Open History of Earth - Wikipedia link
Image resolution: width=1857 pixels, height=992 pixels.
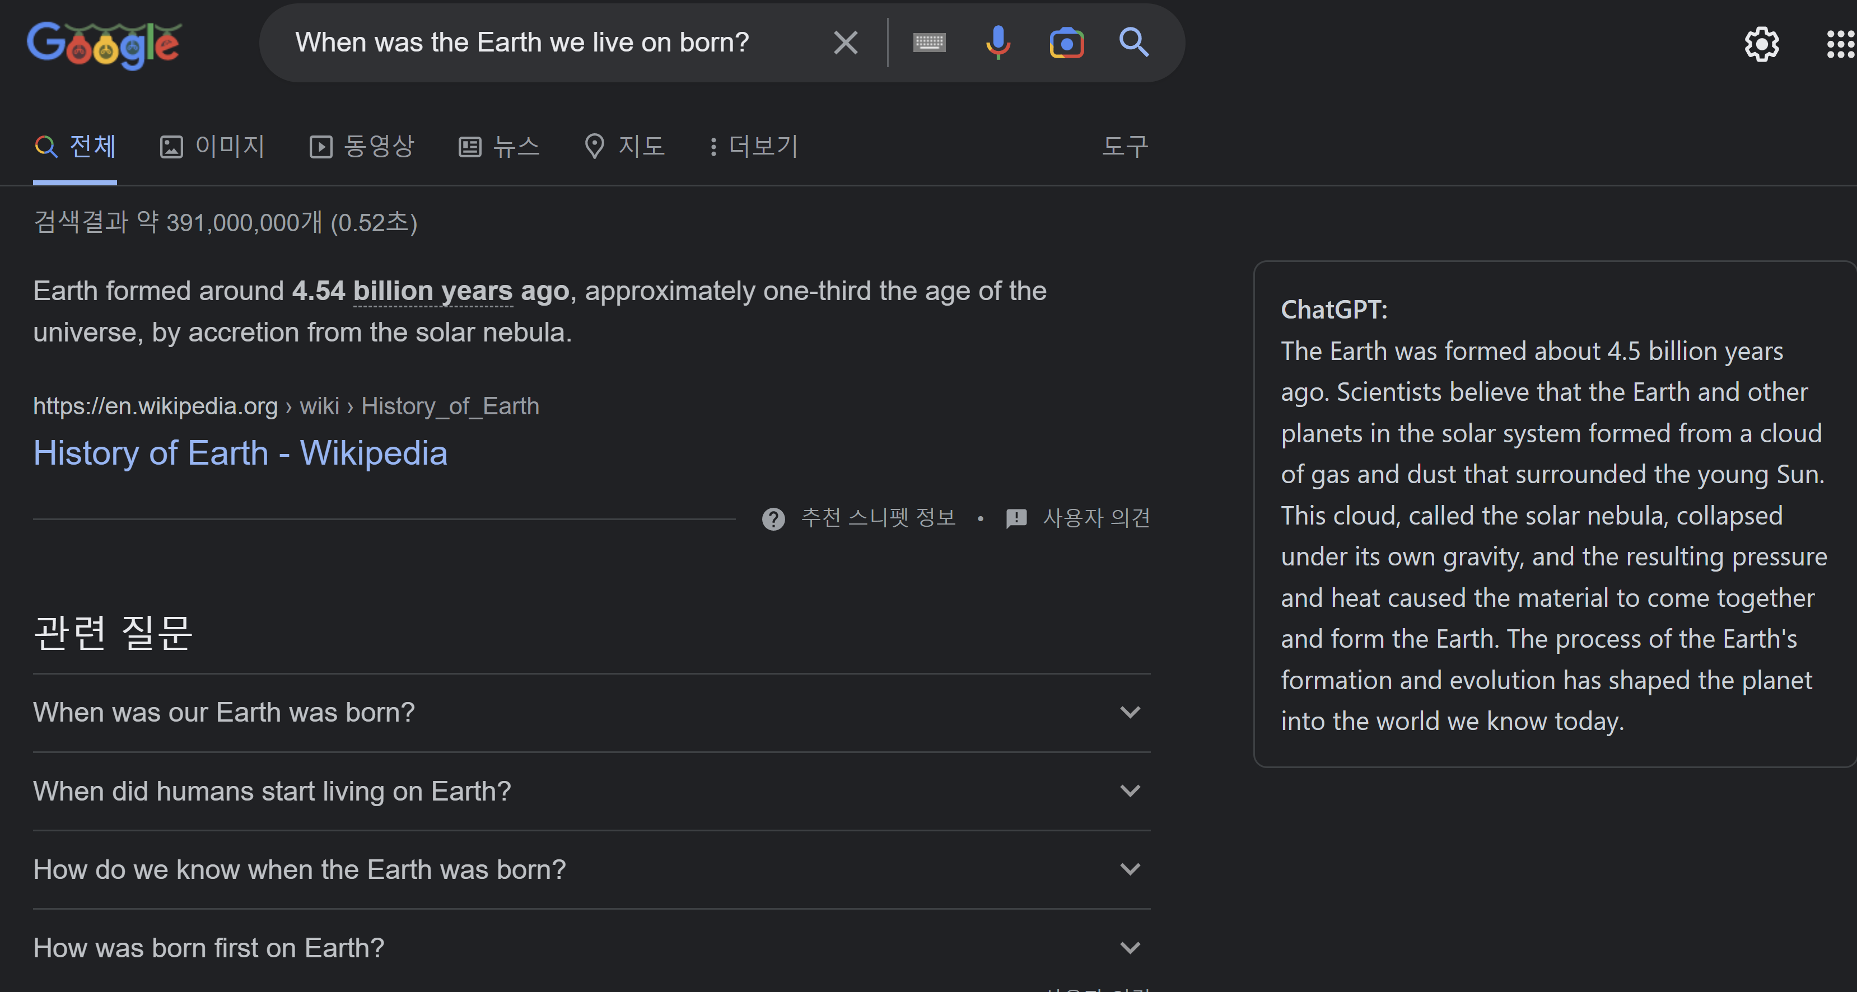point(240,453)
